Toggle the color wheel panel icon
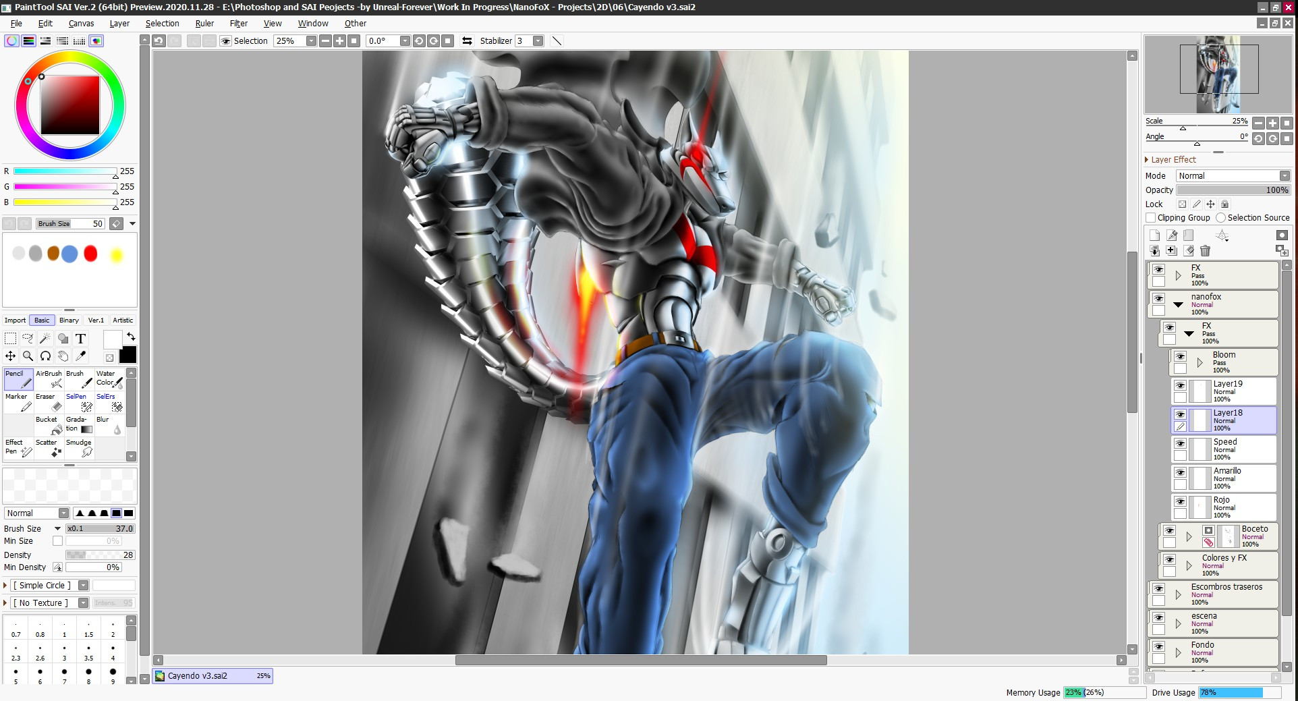This screenshot has width=1298, height=701. click(12, 40)
